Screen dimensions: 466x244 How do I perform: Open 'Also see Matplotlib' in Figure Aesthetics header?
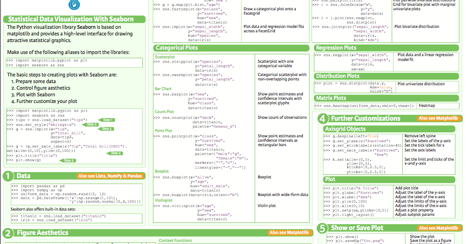[x=289, y=233]
